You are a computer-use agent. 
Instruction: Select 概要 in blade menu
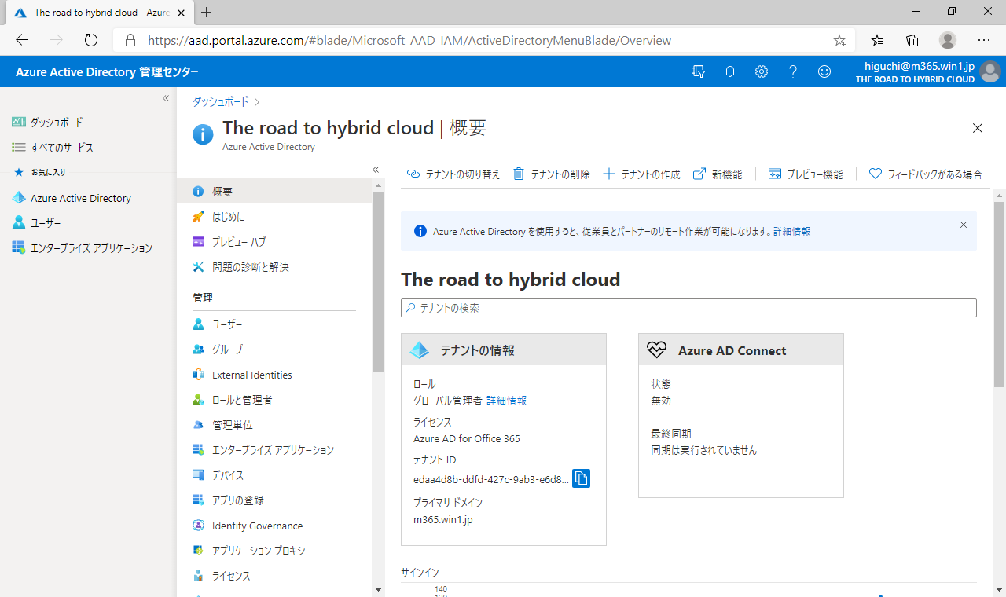coord(274,191)
